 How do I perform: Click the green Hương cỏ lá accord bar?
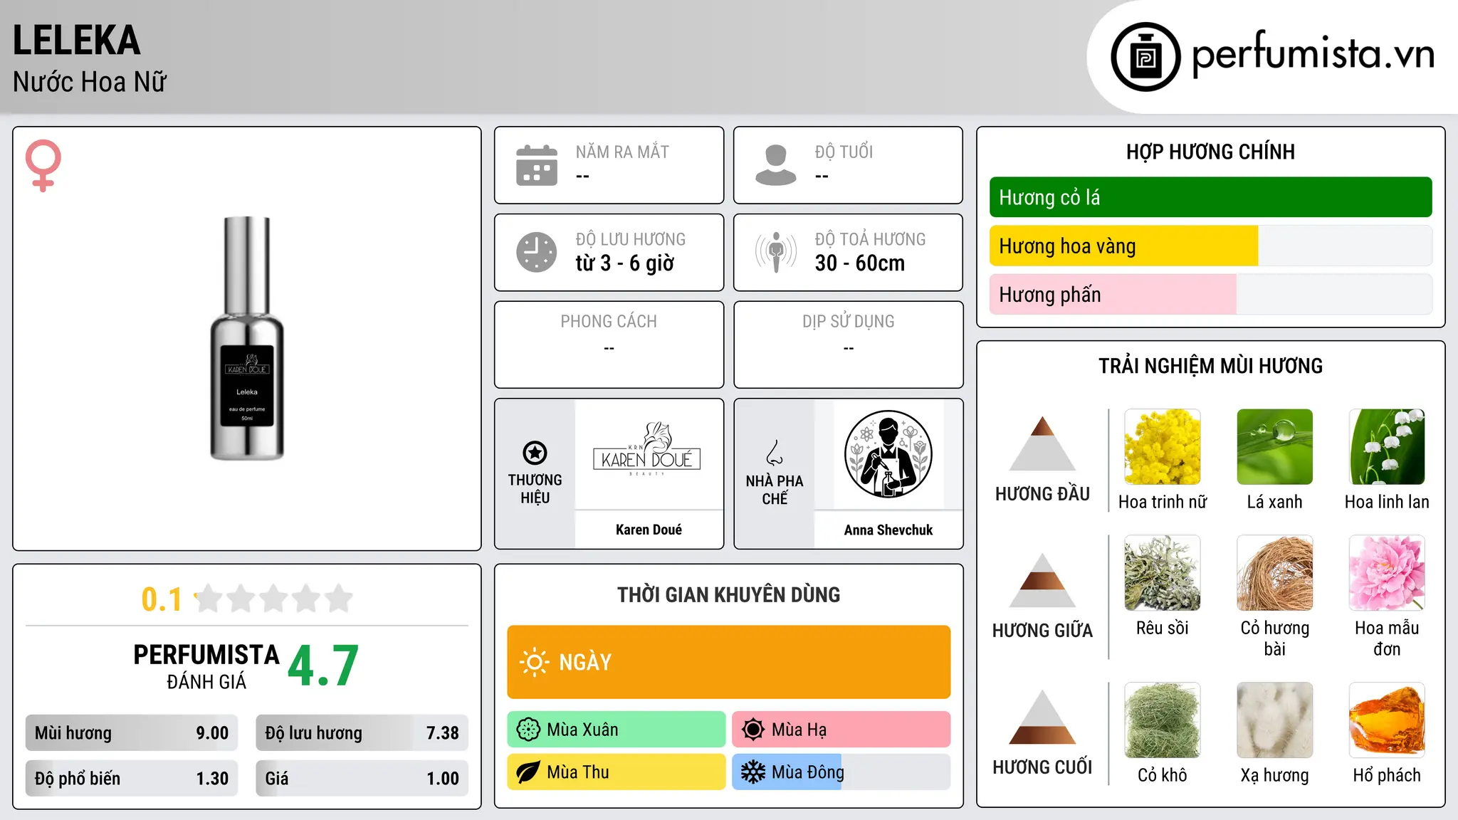point(1210,197)
